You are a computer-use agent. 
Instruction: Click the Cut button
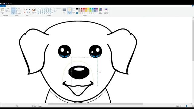(x=7, y=9)
